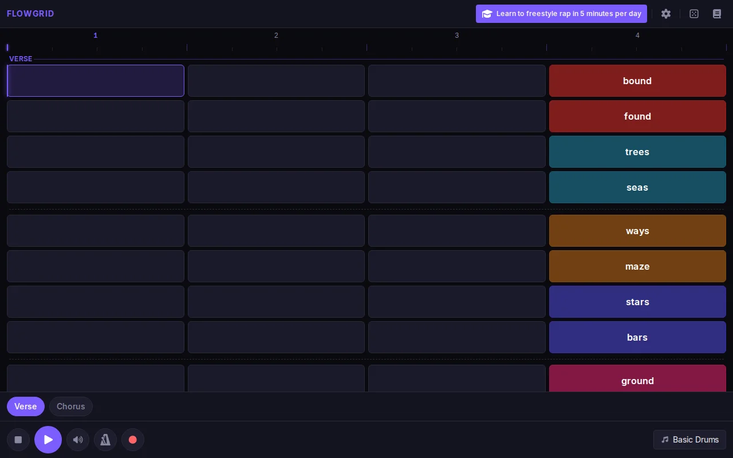Start recording with the red dot button
Image resolution: width=733 pixels, height=458 pixels.
coord(133,440)
